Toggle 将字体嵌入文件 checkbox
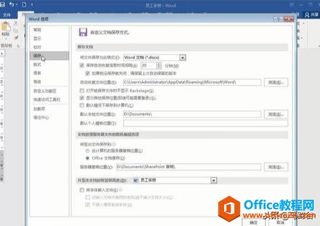This screenshot has width=320, height=226. (82, 190)
